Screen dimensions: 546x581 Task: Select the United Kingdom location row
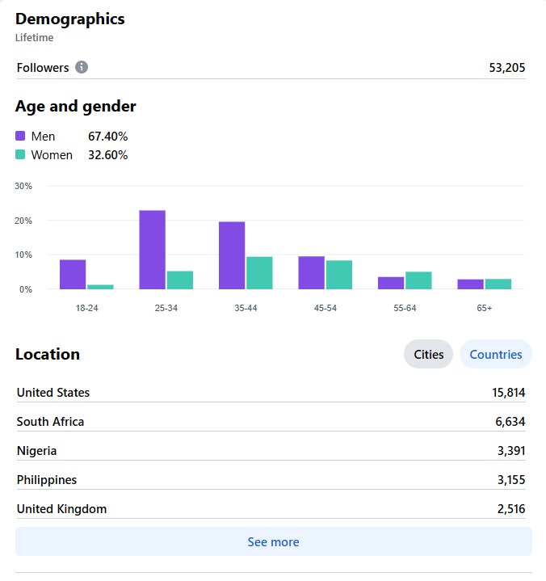click(x=271, y=509)
